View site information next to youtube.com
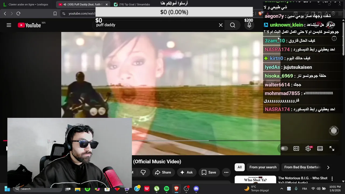 [64, 13]
